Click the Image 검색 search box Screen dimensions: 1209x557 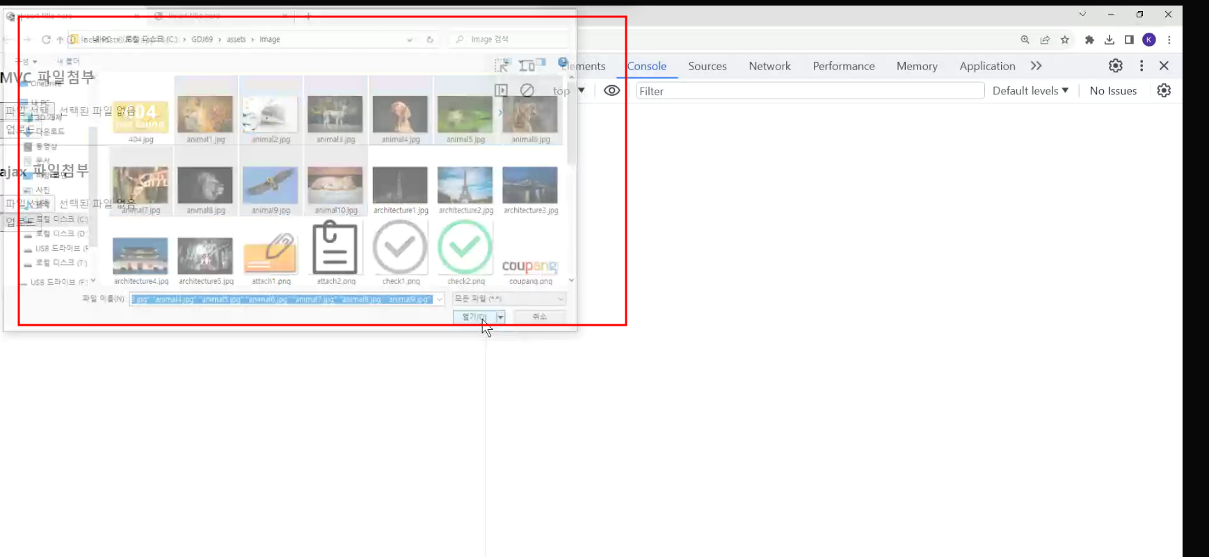(x=509, y=40)
